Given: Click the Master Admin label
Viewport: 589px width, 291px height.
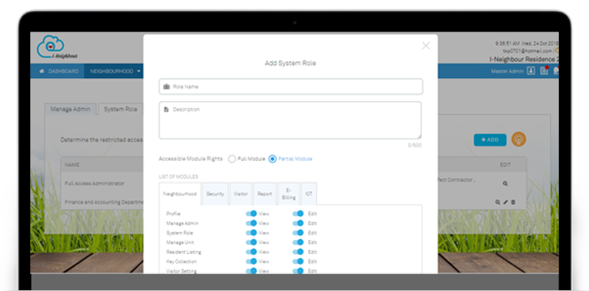Looking at the screenshot, I should coord(507,71).
